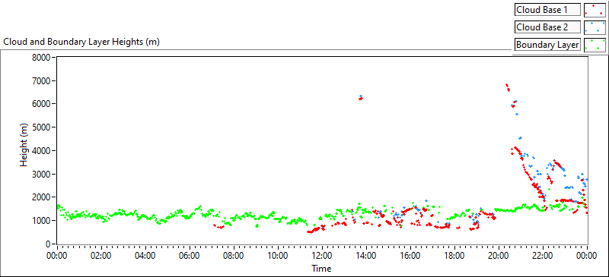Click the 16:00 time axis label
Viewport: 609px width, 277px height.
pos(410,255)
